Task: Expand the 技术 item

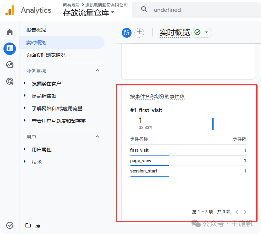Action: click(x=25, y=161)
